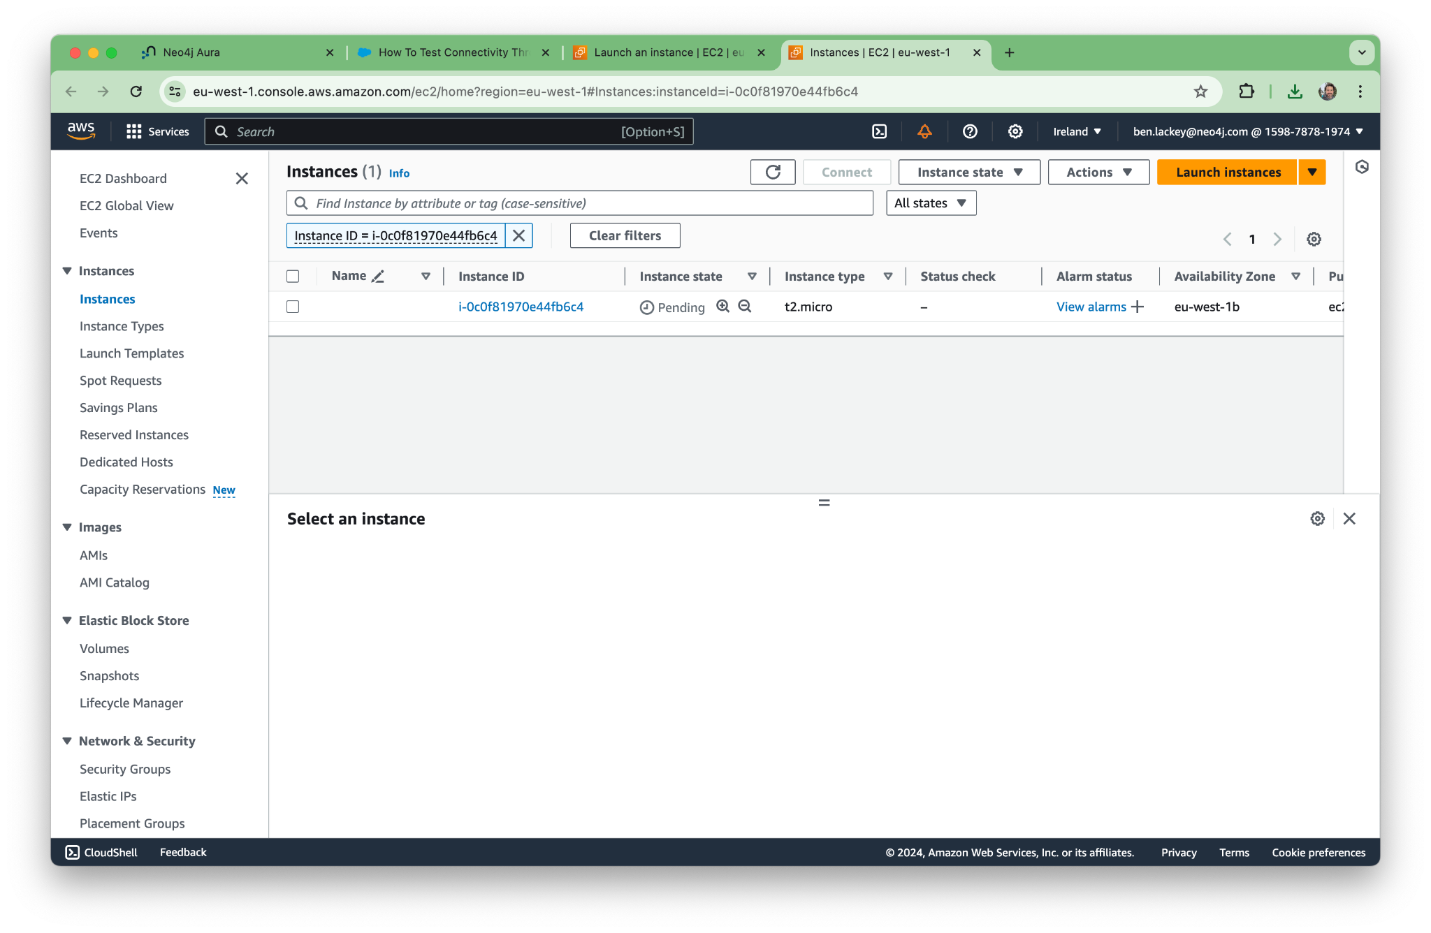Screen dimensions: 1431x933
Task: Collapse the Images sidebar section
Action: (x=67, y=527)
